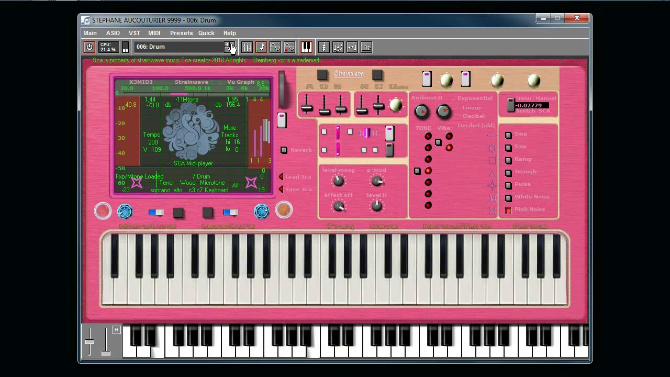This screenshot has height=377, width=670.
Task: Click the red round button under the display
Action: [x=103, y=211]
